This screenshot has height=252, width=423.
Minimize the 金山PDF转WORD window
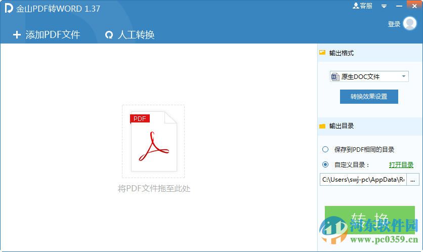[x=399, y=6]
